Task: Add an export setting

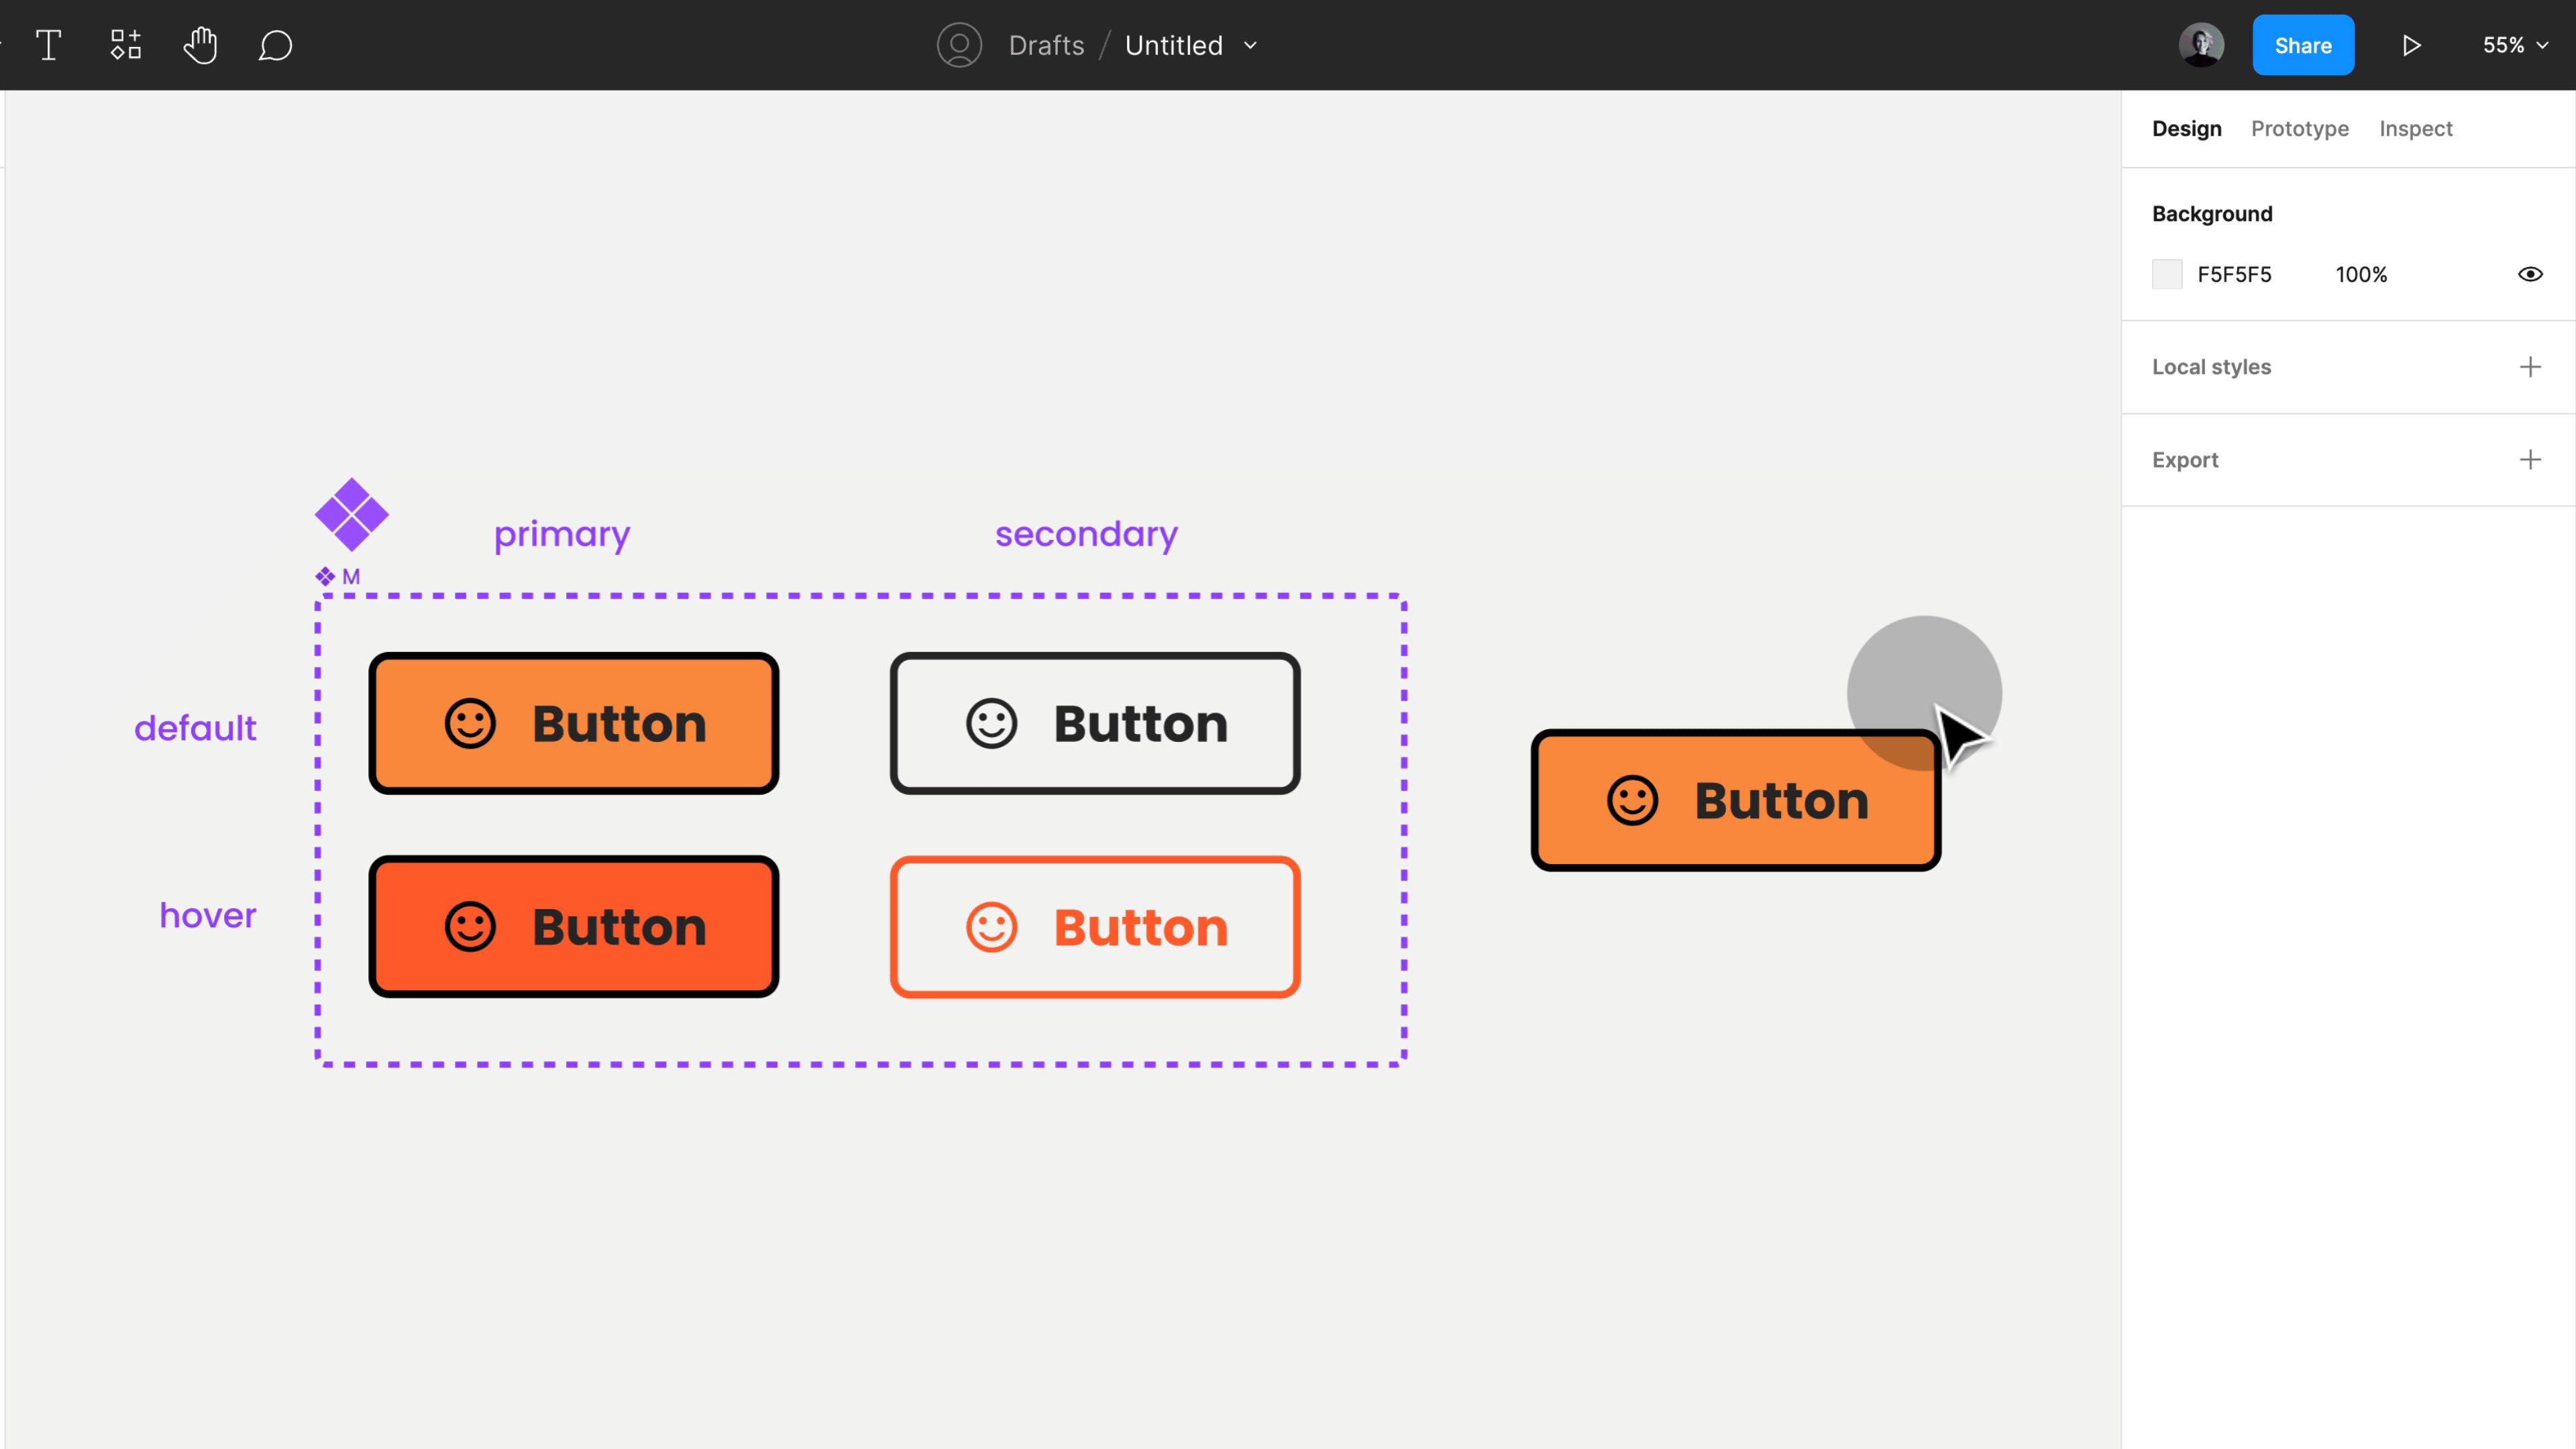Action: pyautogui.click(x=2530, y=460)
